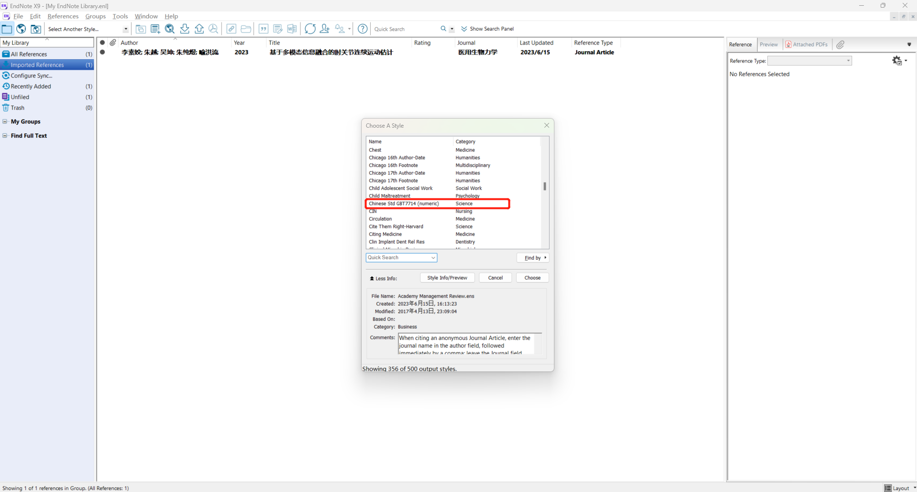Screen dimensions: 917x492
Task: Expand the Find by submenu button
Action: pos(533,258)
